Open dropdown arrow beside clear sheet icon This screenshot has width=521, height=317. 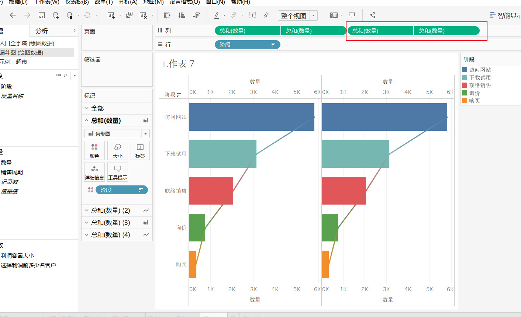point(152,15)
